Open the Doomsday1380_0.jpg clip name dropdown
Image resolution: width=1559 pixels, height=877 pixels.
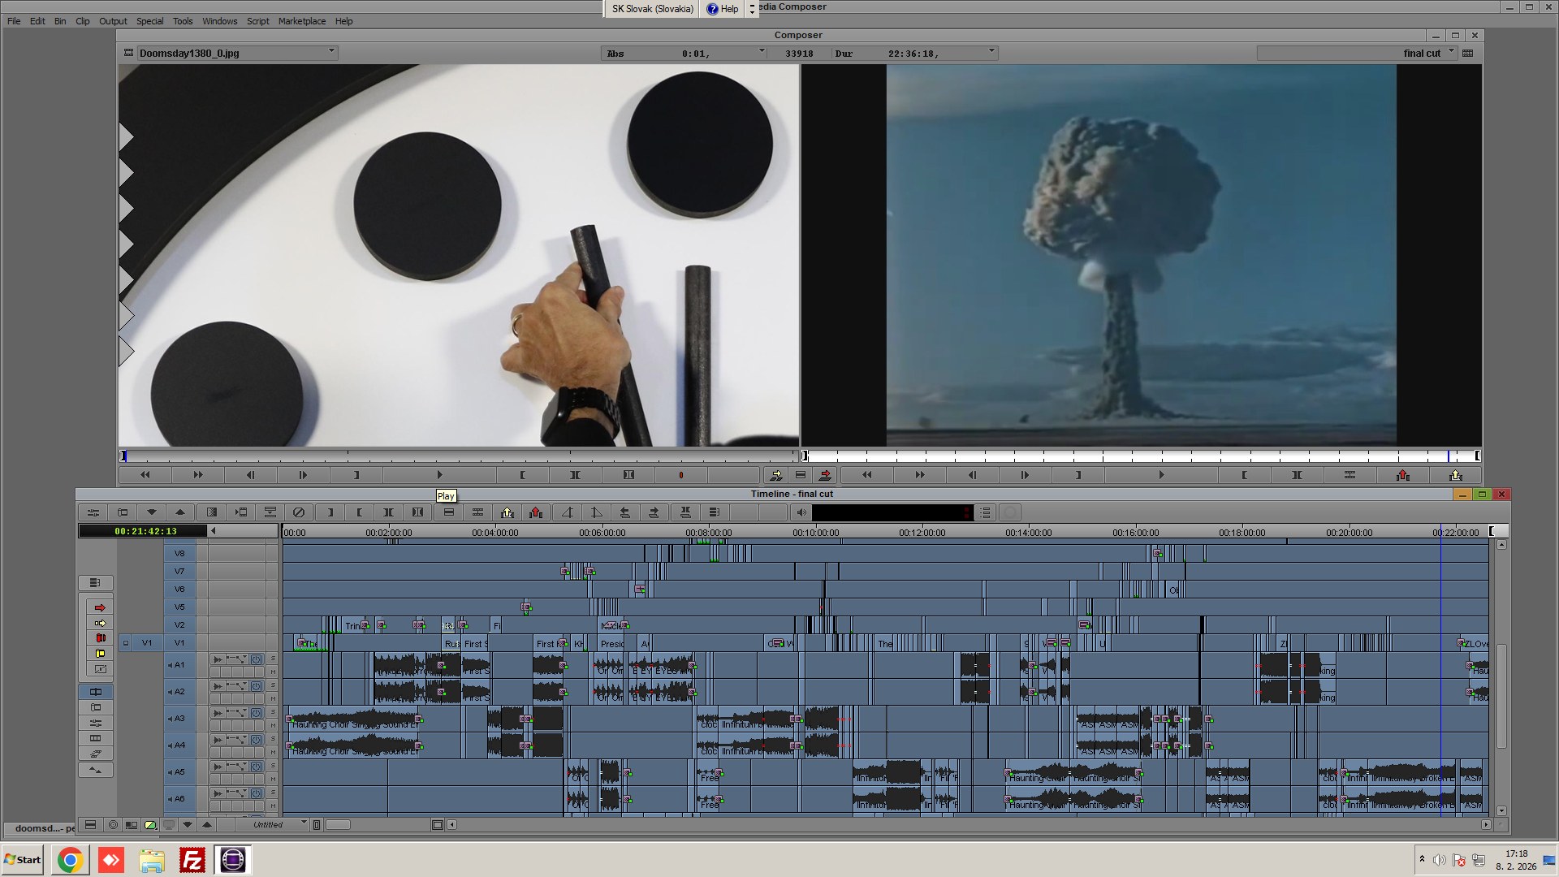[331, 52]
